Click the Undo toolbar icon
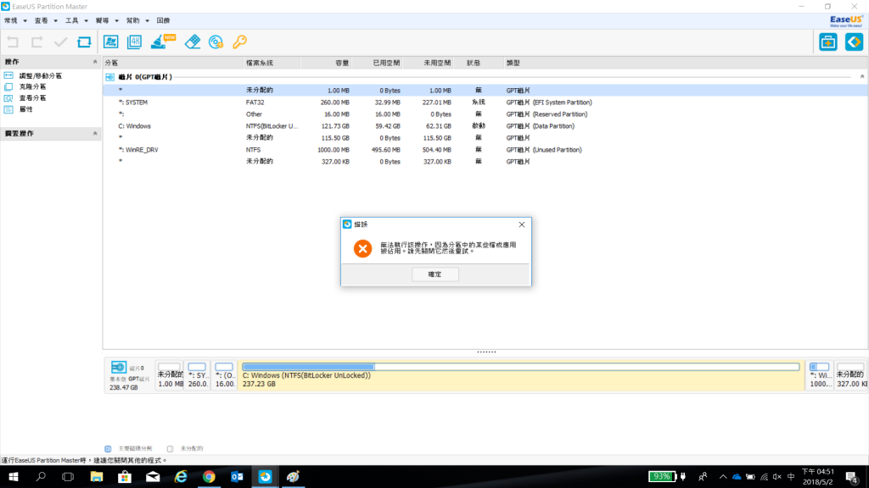The width and height of the screenshot is (869, 488). pos(13,42)
